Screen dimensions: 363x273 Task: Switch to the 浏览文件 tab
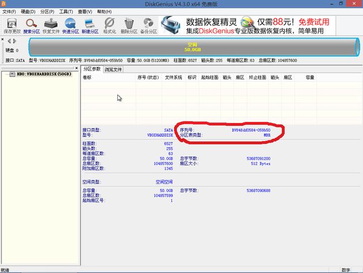113,69
